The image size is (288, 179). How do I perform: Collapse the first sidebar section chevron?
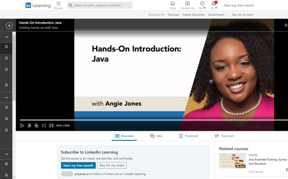(x=6, y=37)
